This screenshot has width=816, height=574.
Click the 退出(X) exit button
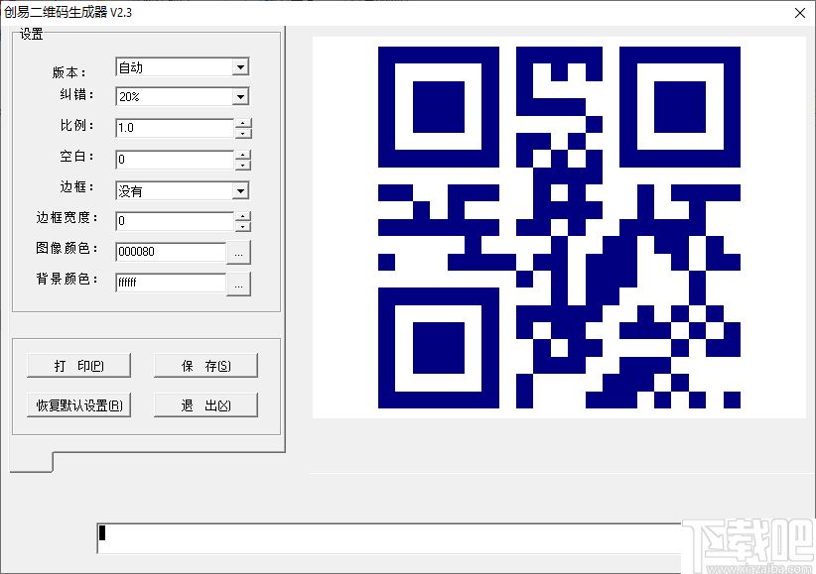205,405
